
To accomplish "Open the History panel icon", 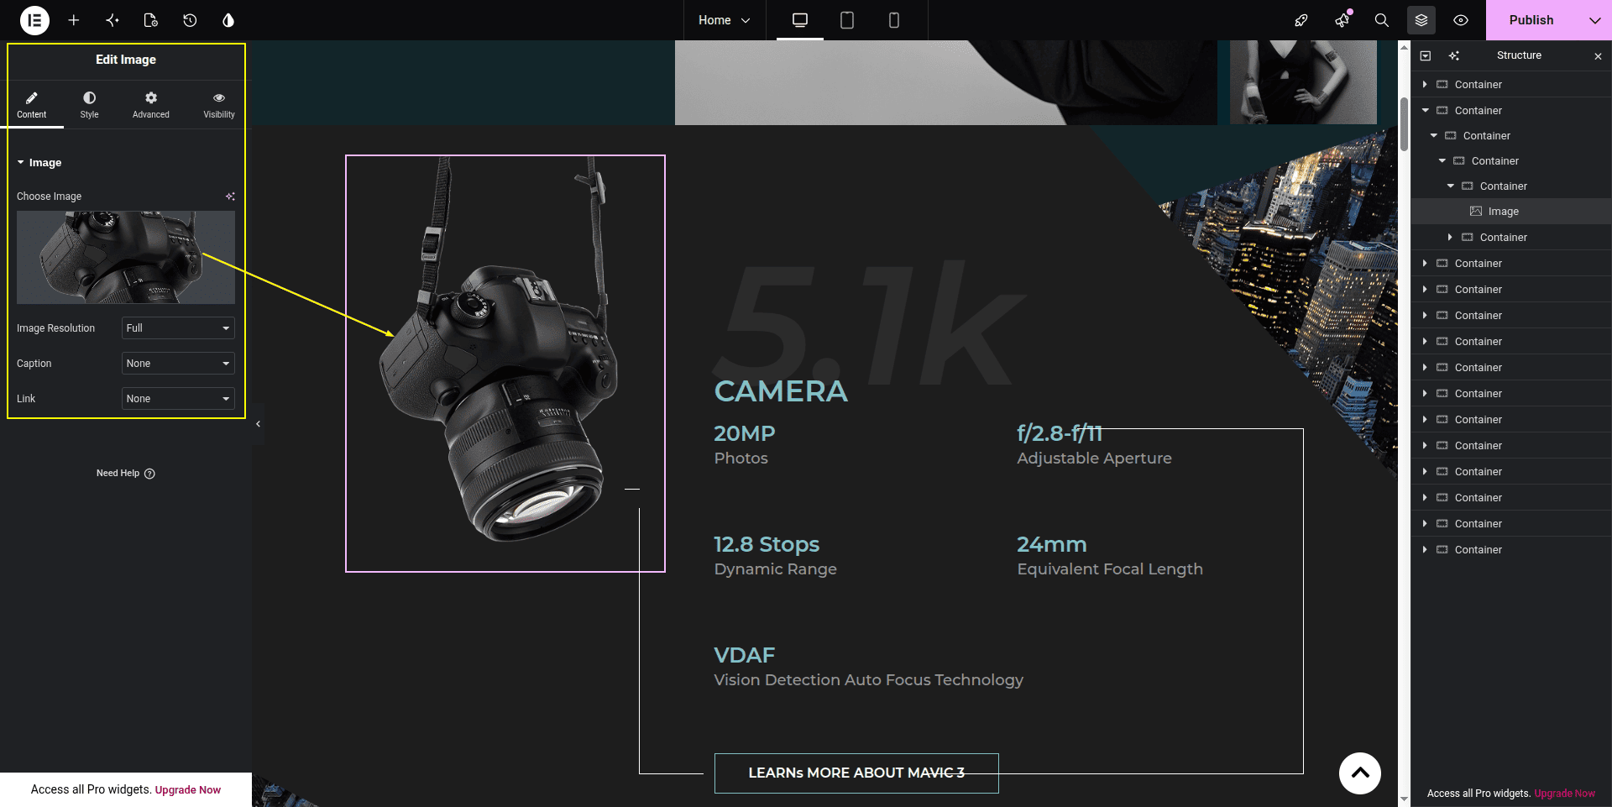I will pos(190,20).
